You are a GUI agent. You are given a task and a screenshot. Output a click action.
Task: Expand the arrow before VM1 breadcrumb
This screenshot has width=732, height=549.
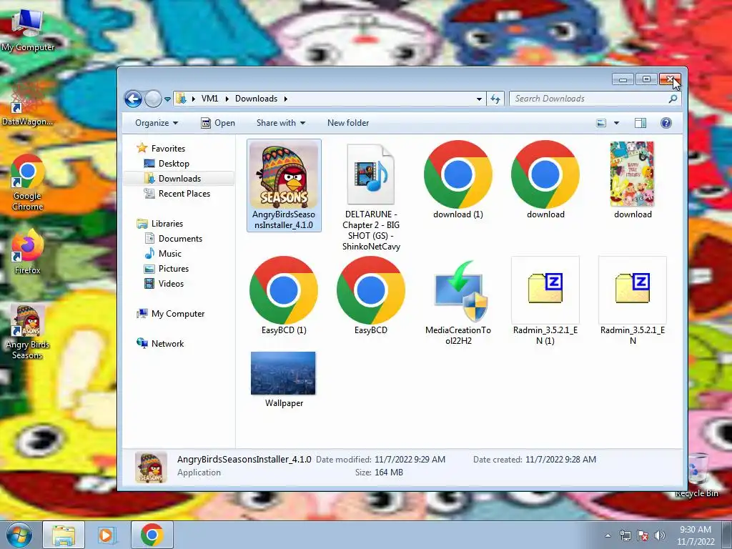click(193, 99)
